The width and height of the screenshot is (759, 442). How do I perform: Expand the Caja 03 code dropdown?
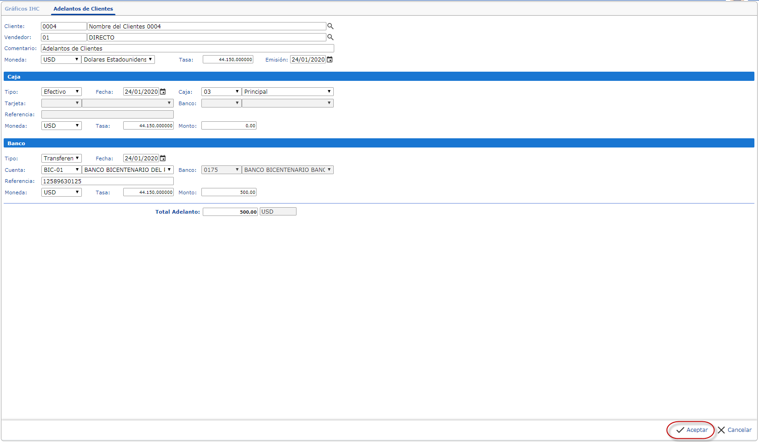221,91
